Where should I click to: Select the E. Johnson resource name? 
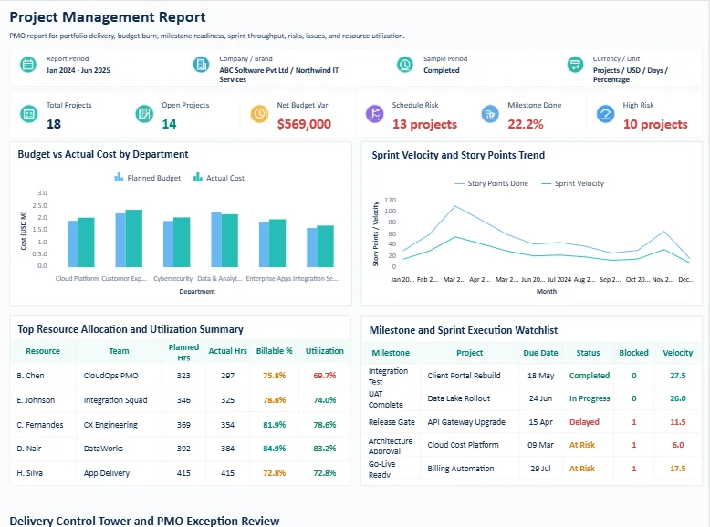(x=36, y=400)
